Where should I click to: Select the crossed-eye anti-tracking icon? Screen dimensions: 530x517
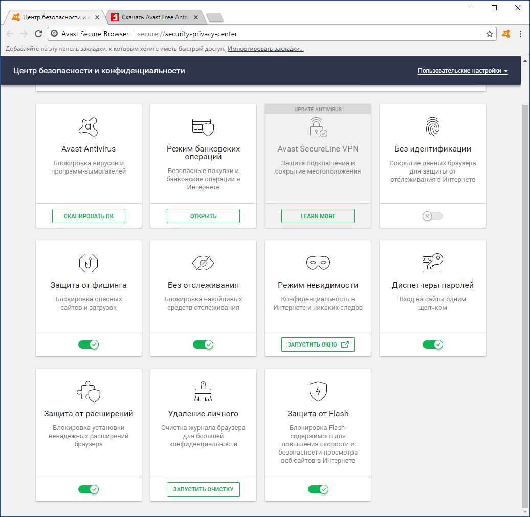pos(203,263)
